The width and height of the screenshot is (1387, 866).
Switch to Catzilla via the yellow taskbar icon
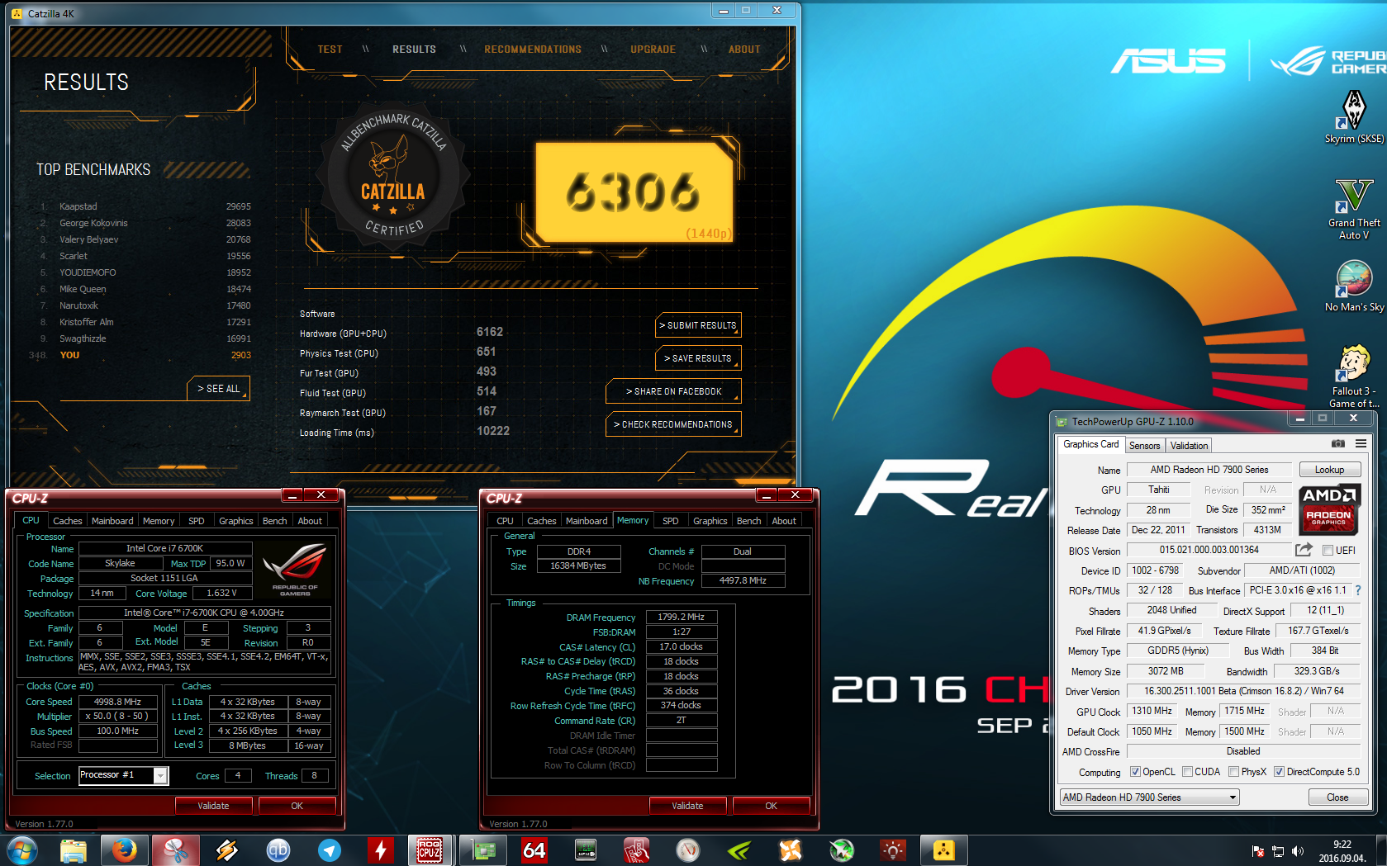point(944,850)
